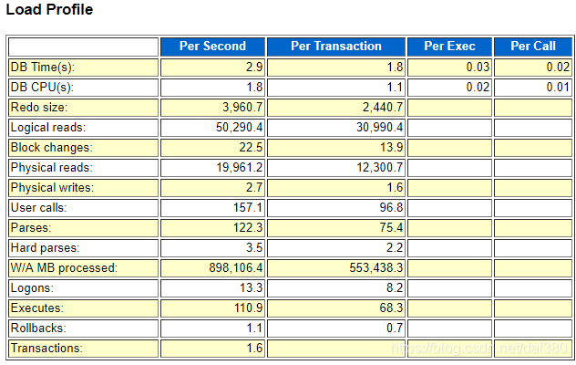This screenshot has width=576, height=365.
Task: Select DB Time per call value 0.02
Action: [x=558, y=67]
